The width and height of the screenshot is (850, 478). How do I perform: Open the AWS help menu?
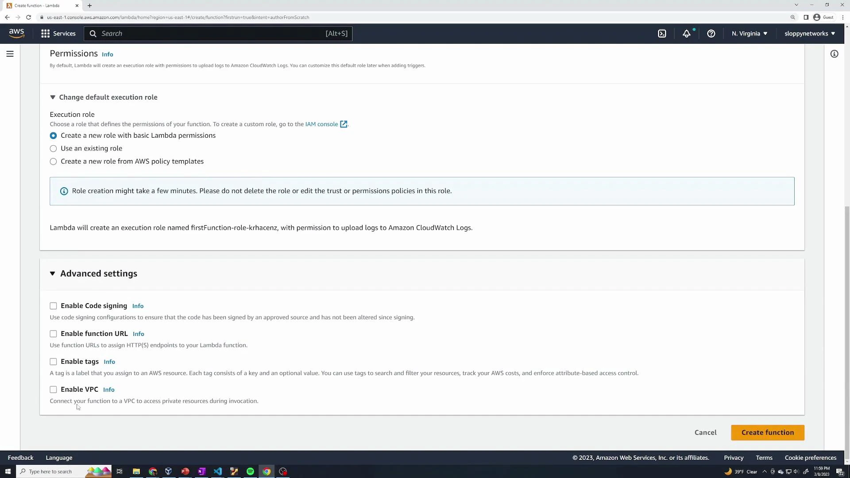(x=711, y=33)
